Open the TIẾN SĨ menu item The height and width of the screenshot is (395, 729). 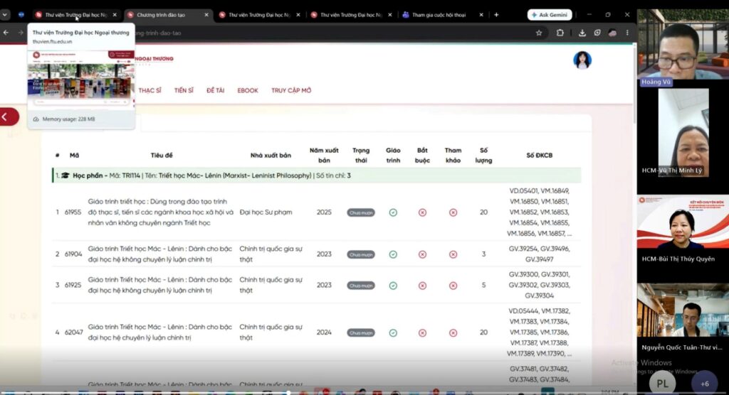pos(184,90)
